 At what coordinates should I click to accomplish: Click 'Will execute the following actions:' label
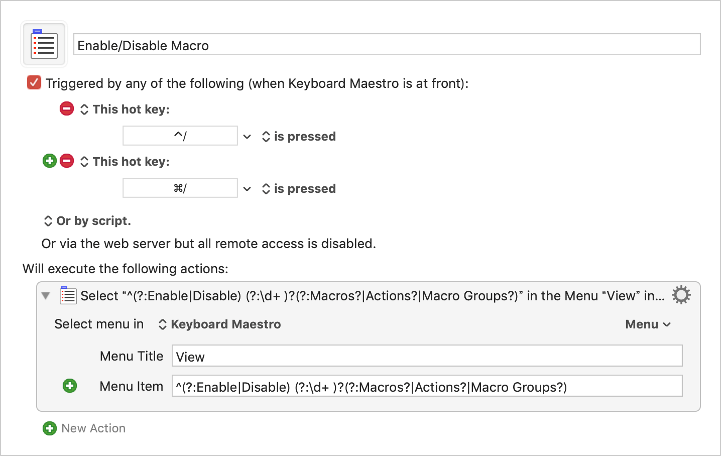(126, 269)
